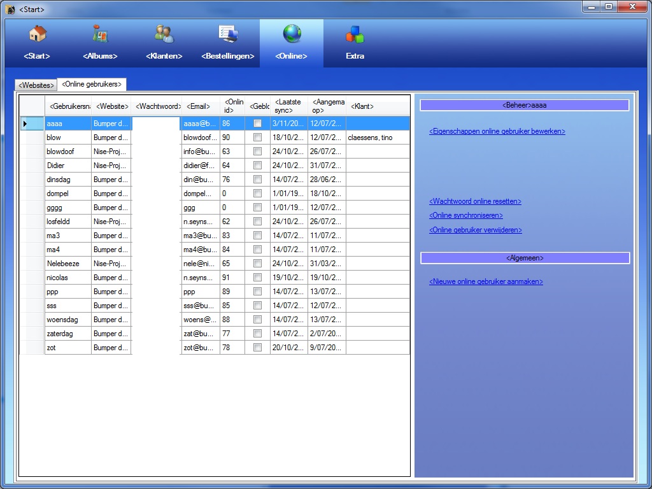This screenshot has width=652, height=489.
Task: Open the Extra colored blocks icon
Action: pos(355,34)
